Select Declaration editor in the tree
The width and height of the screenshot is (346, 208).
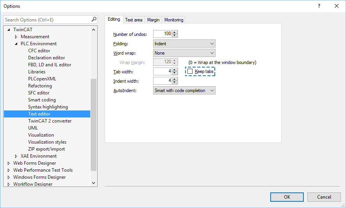[46, 58]
